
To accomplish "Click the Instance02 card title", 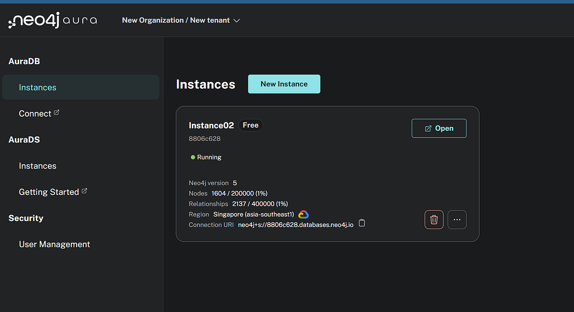I will (x=211, y=125).
